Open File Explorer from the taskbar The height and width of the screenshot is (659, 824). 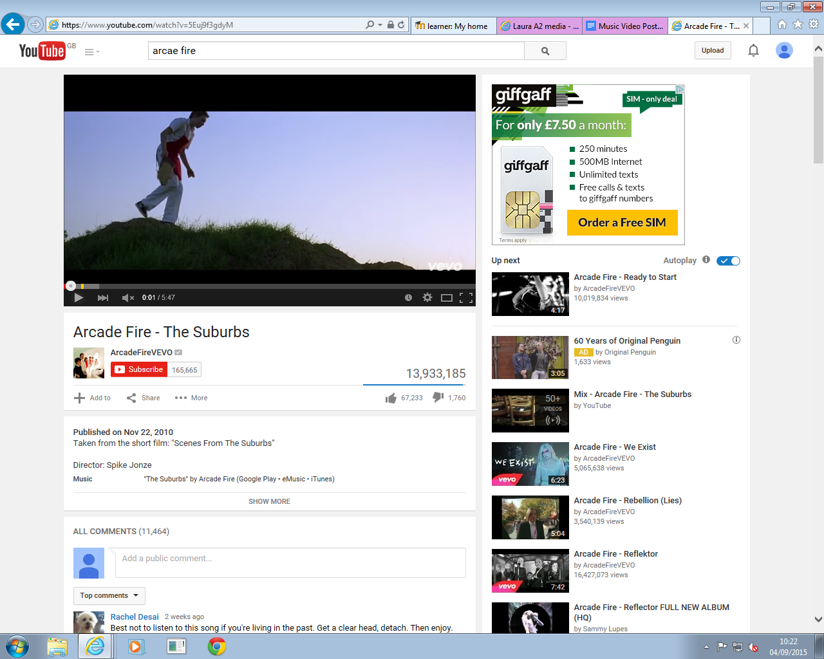[x=57, y=646]
